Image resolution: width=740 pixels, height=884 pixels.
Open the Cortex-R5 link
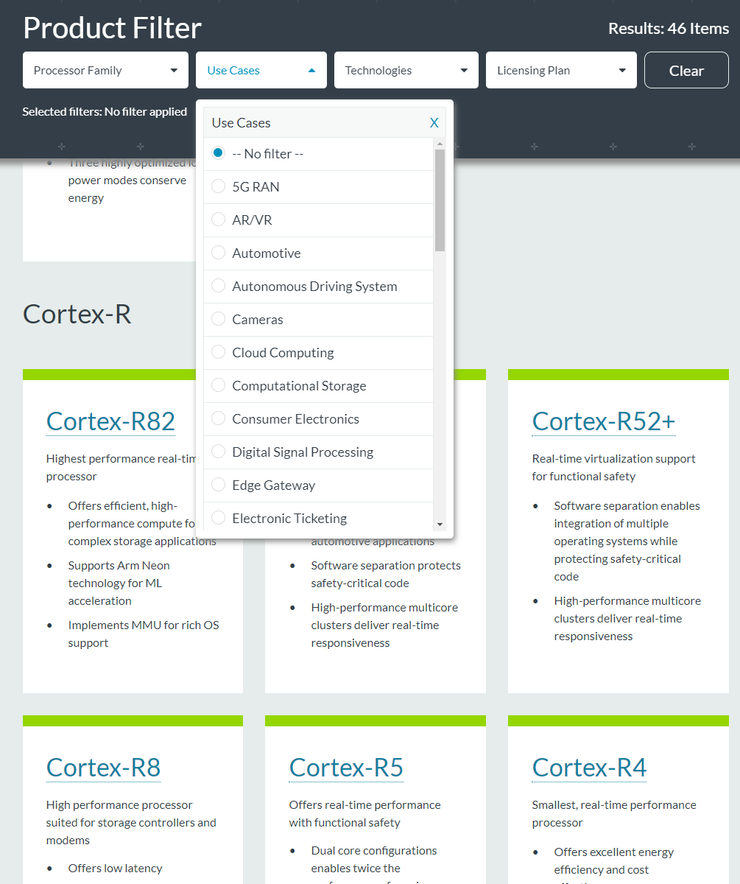346,768
